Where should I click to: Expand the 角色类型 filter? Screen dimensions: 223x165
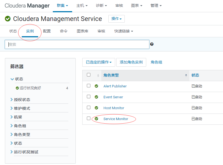pyautogui.click(x=20, y=135)
